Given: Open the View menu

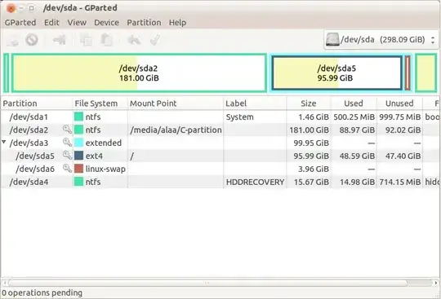Looking at the screenshot, I should click(x=77, y=23).
